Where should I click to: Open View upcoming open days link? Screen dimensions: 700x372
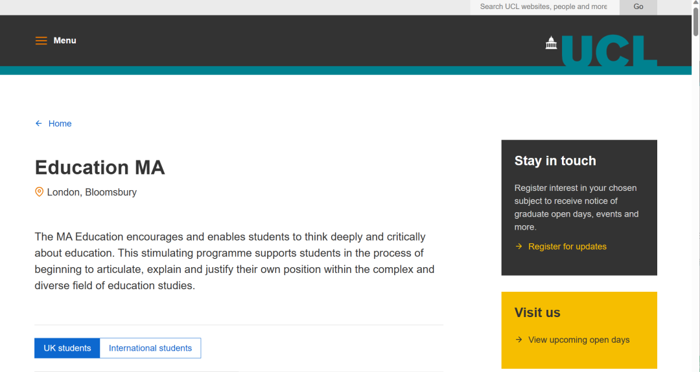[579, 340]
